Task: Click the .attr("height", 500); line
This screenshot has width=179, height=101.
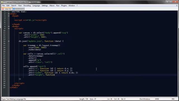Action: click(x=35, y=37)
